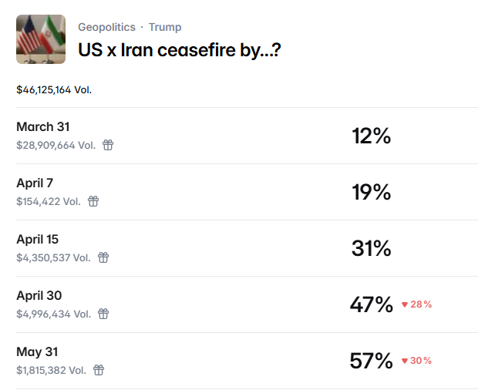Click the gift icon beside April 7 volume

[93, 201]
